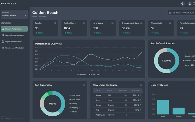Select the Bing Organic table row
This screenshot has height=122, width=195.
pyautogui.click(x=118, y=110)
